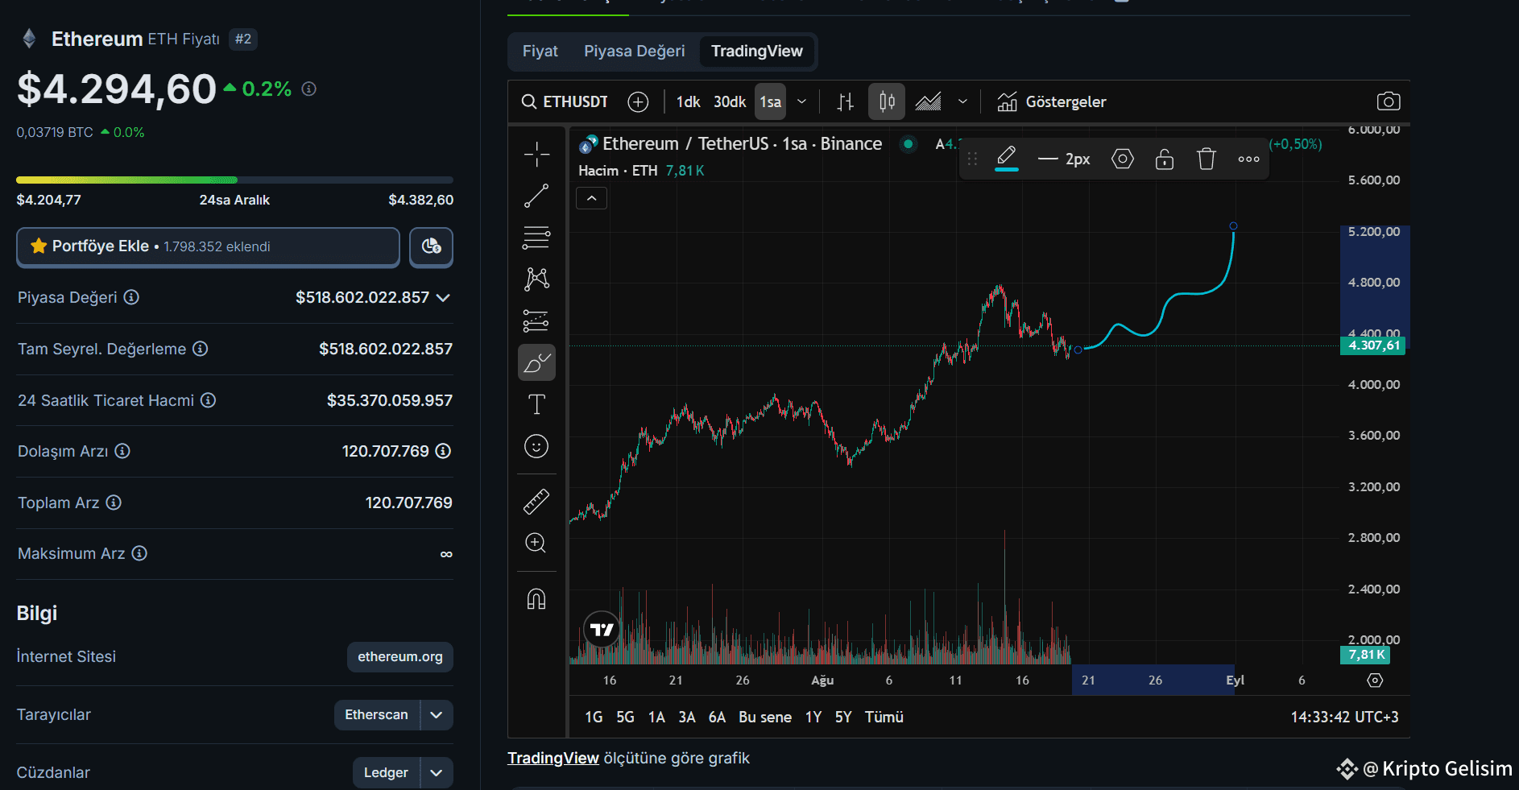Delete the drawing with trash icon

1206,159
